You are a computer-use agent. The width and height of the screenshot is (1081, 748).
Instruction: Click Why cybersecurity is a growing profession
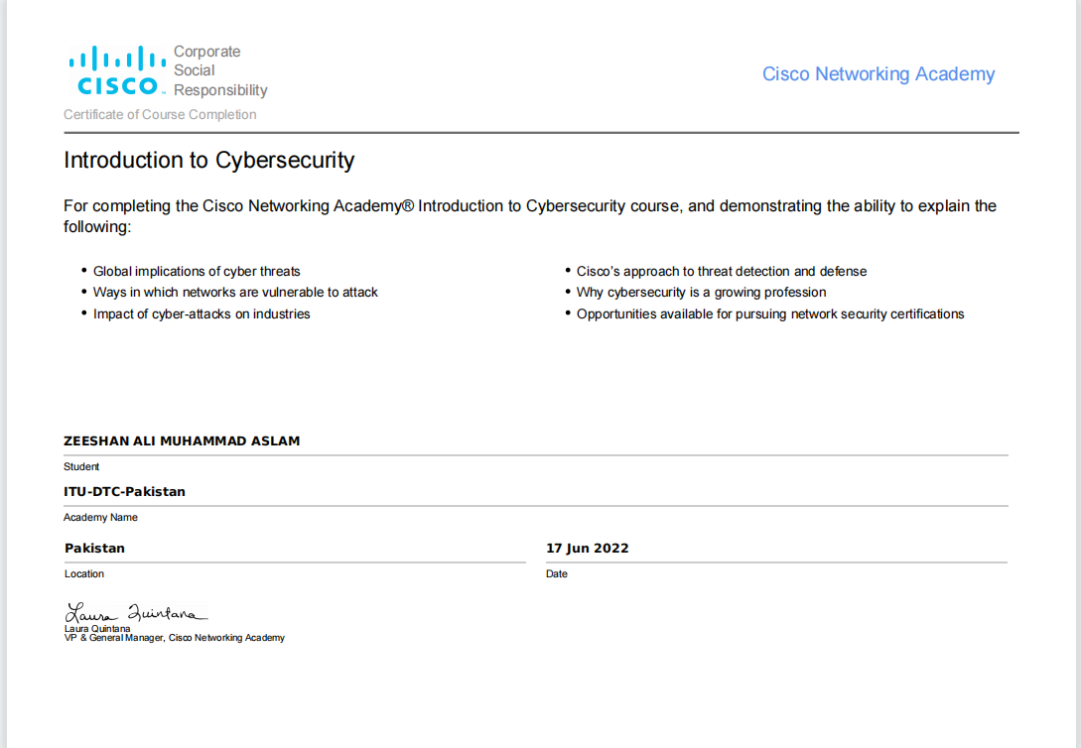tap(701, 292)
